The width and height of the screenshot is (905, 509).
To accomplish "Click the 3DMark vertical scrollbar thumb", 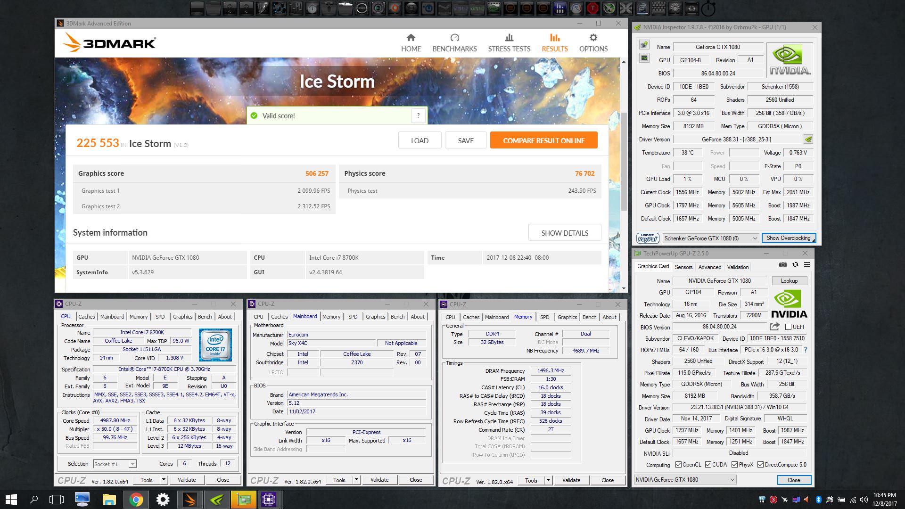I will click(x=624, y=162).
